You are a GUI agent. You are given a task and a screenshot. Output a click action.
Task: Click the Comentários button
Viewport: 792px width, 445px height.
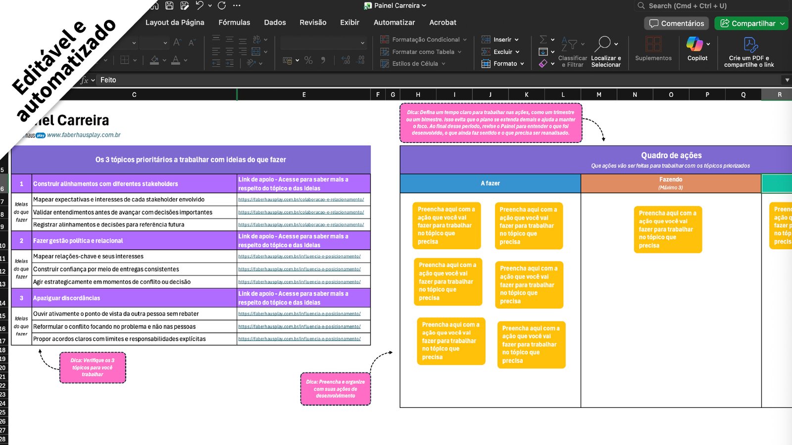point(676,23)
